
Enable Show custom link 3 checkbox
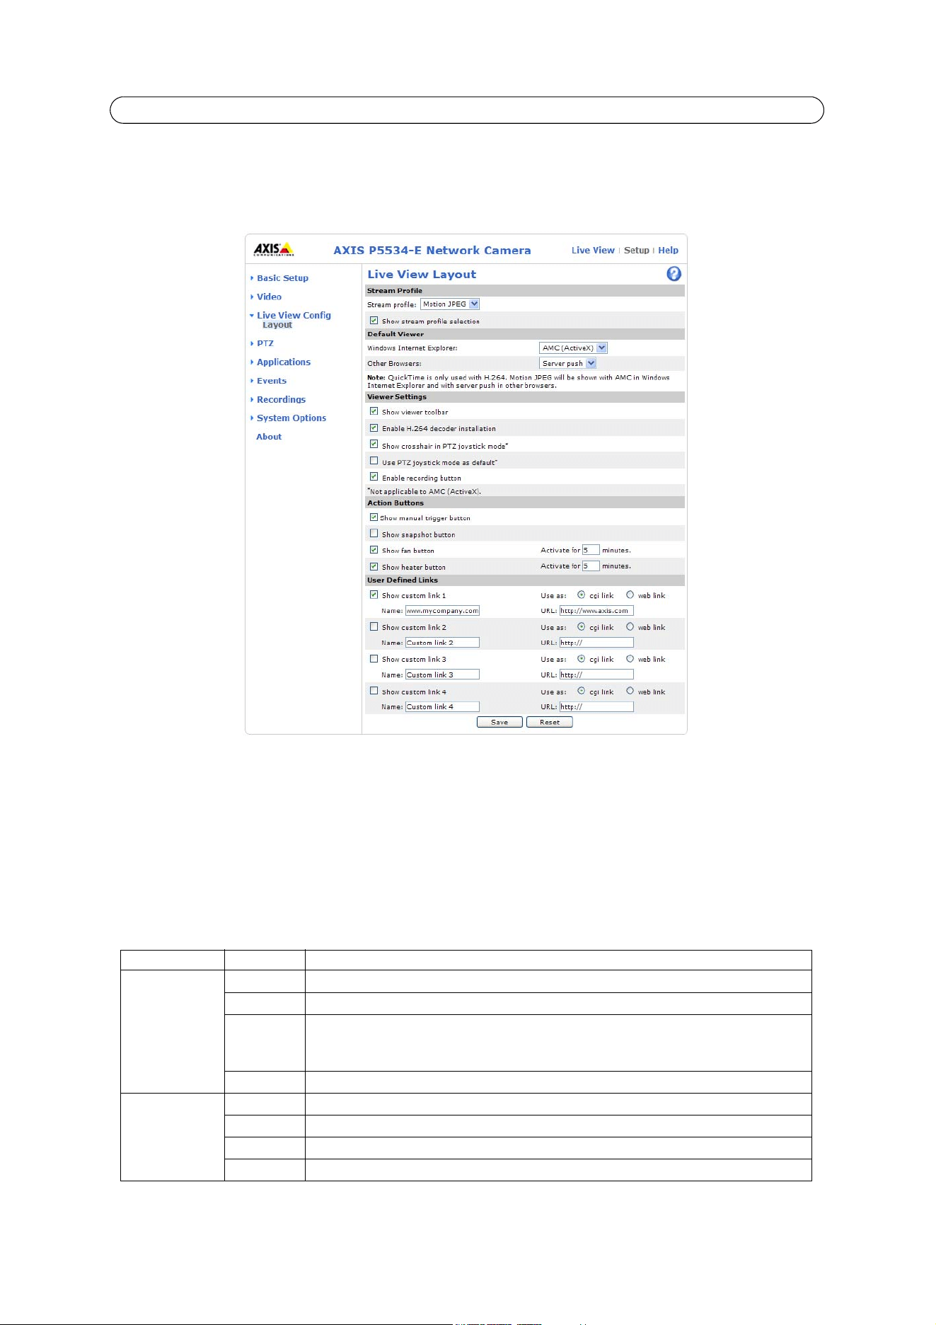coord(374,659)
